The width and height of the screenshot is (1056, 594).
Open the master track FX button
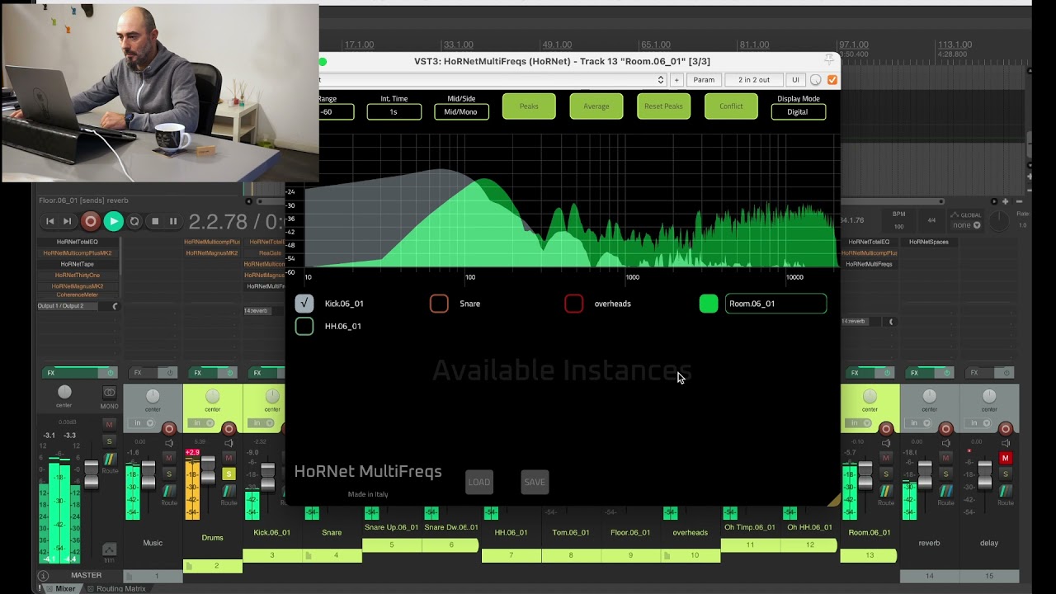[x=69, y=373]
